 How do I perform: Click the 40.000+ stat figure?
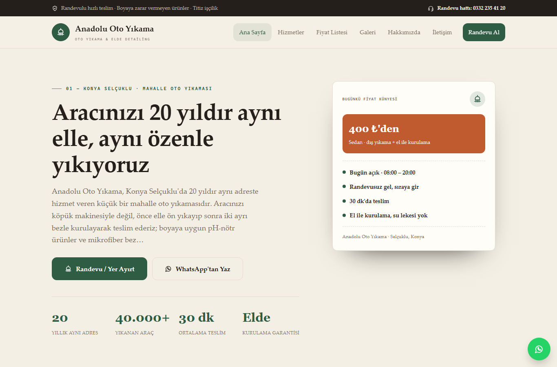point(142,318)
